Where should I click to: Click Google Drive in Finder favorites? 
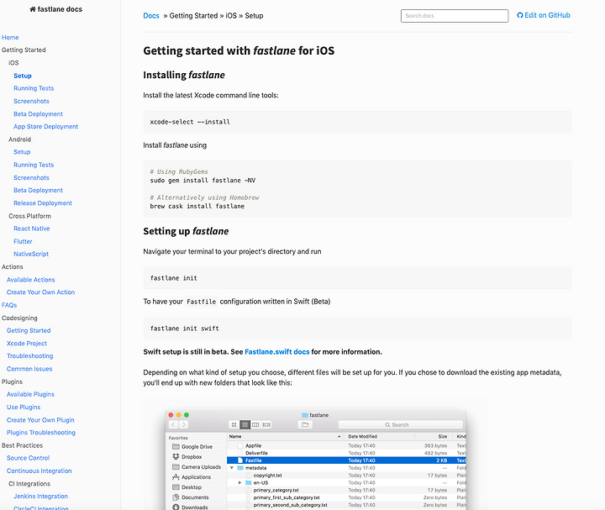pos(192,447)
